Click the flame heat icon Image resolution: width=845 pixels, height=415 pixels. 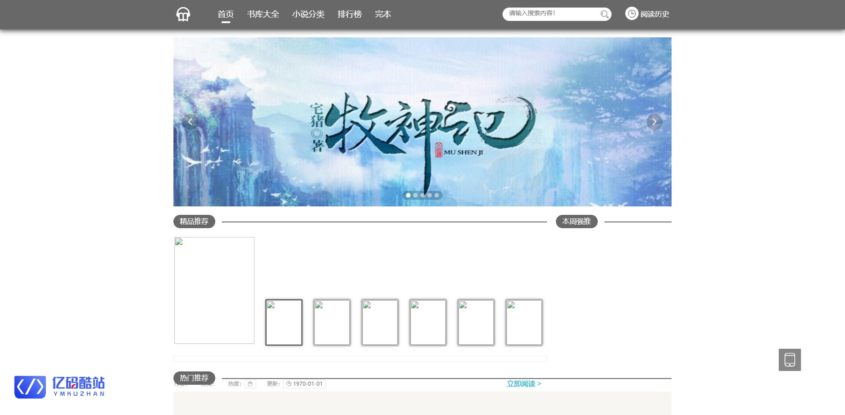250,384
